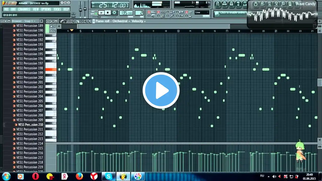Click the save-as-new-version floppy icon
The image size is (322, 181).
(262, 4)
